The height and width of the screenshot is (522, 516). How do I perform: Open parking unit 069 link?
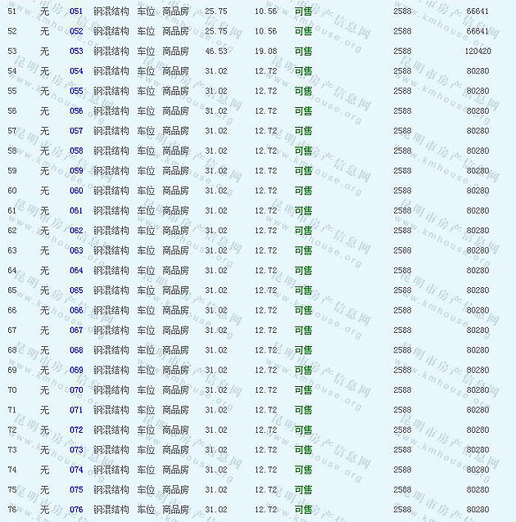click(76, 370)
